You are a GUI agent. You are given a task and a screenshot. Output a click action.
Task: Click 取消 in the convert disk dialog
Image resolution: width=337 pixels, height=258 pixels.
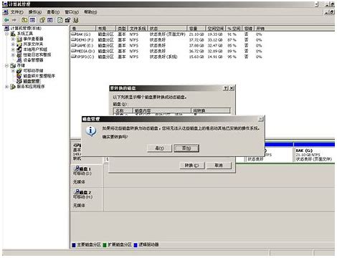click(x=219, y=165)
